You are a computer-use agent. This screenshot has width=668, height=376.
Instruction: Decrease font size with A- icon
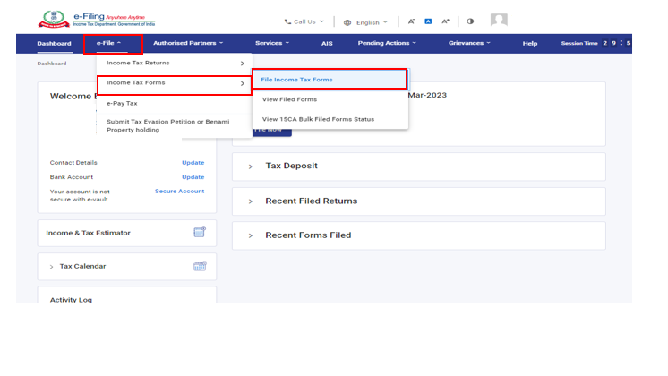412,21
